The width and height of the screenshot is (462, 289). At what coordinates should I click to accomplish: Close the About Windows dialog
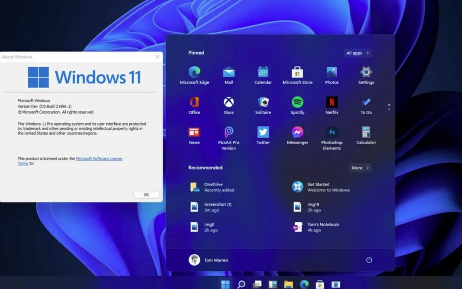[x=157, y=57]
